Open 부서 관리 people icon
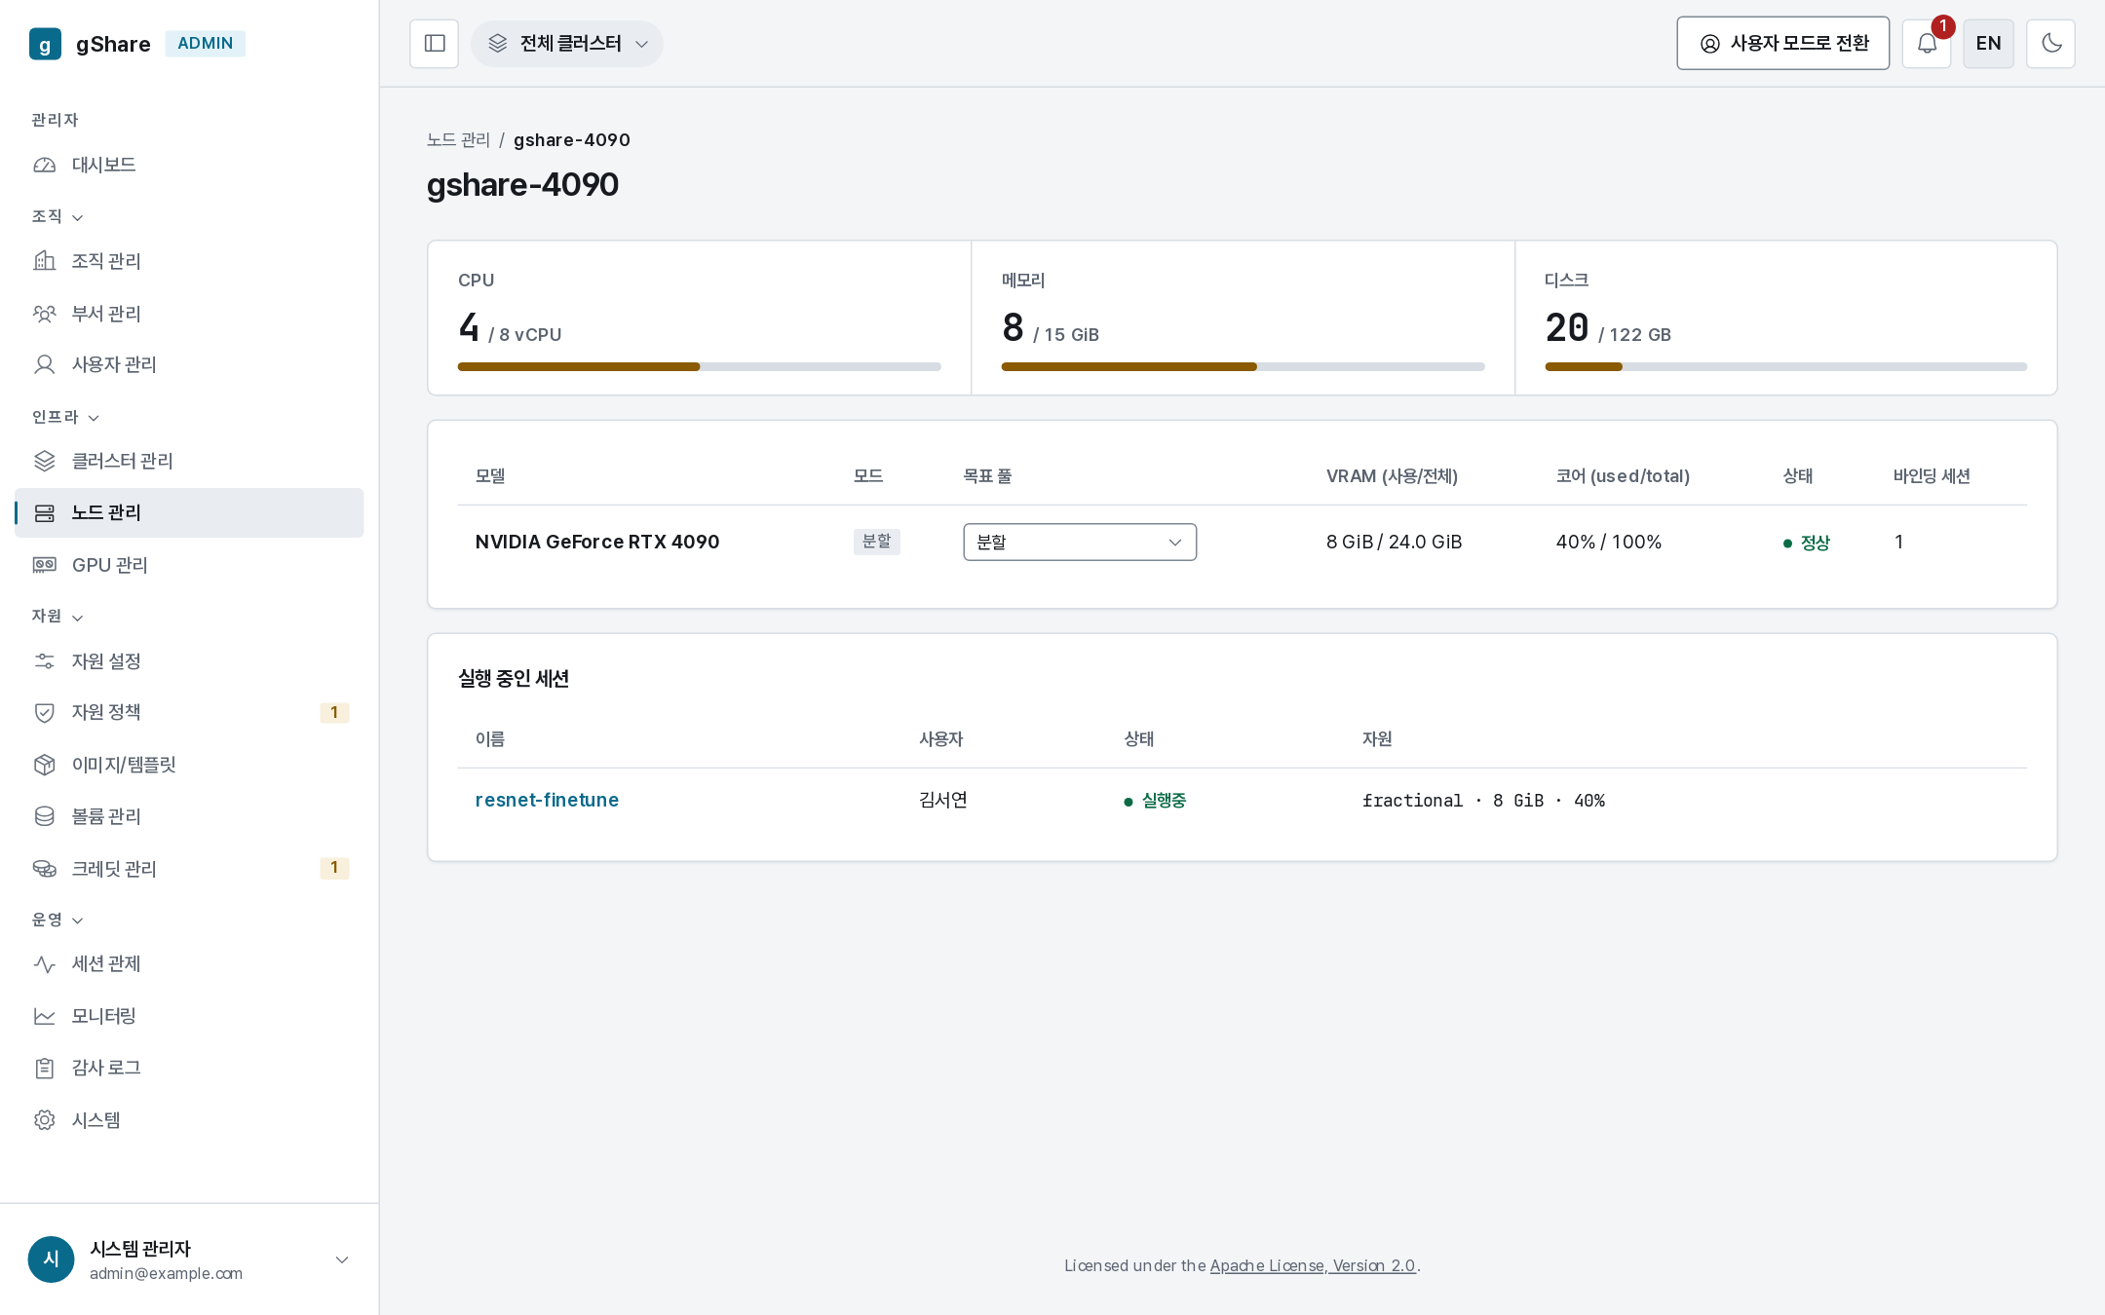This screenshot has height=1315, width=2105. click(45, 314)
